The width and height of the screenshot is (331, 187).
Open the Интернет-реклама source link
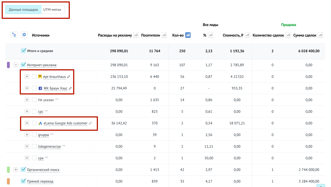click(42, 65)
